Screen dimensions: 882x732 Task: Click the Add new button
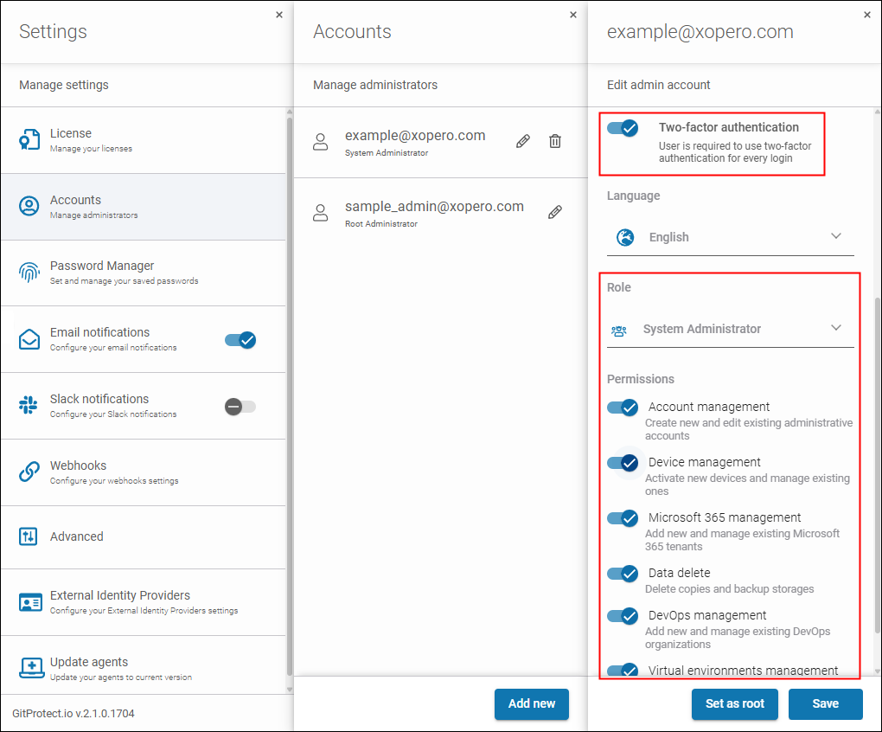531,704
